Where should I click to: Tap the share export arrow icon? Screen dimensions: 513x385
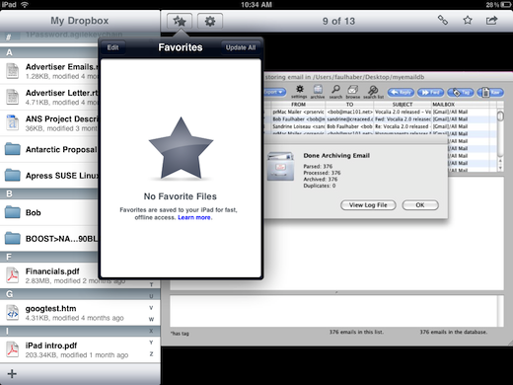tap(491, 21)
